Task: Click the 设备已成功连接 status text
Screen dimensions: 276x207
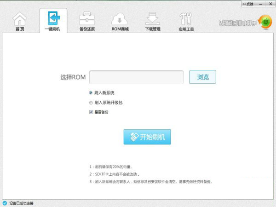Action: (21, 203)
